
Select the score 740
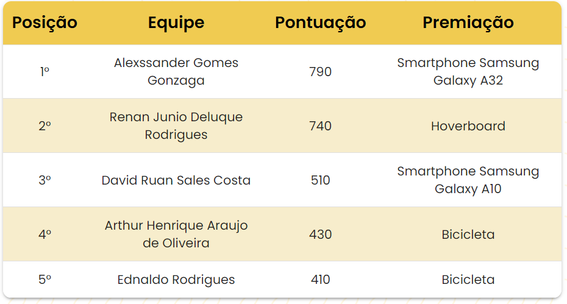coord(320,126)
